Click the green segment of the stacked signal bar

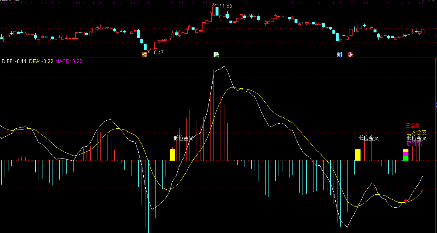click(x=405, y=159)
